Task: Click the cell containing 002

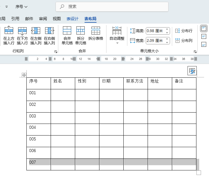Action: (x=39, y=107)
